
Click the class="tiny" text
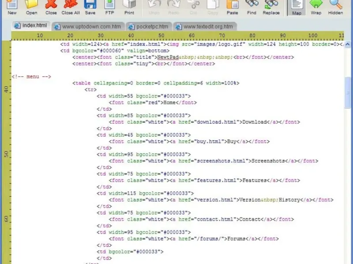[x=133, y=64]
